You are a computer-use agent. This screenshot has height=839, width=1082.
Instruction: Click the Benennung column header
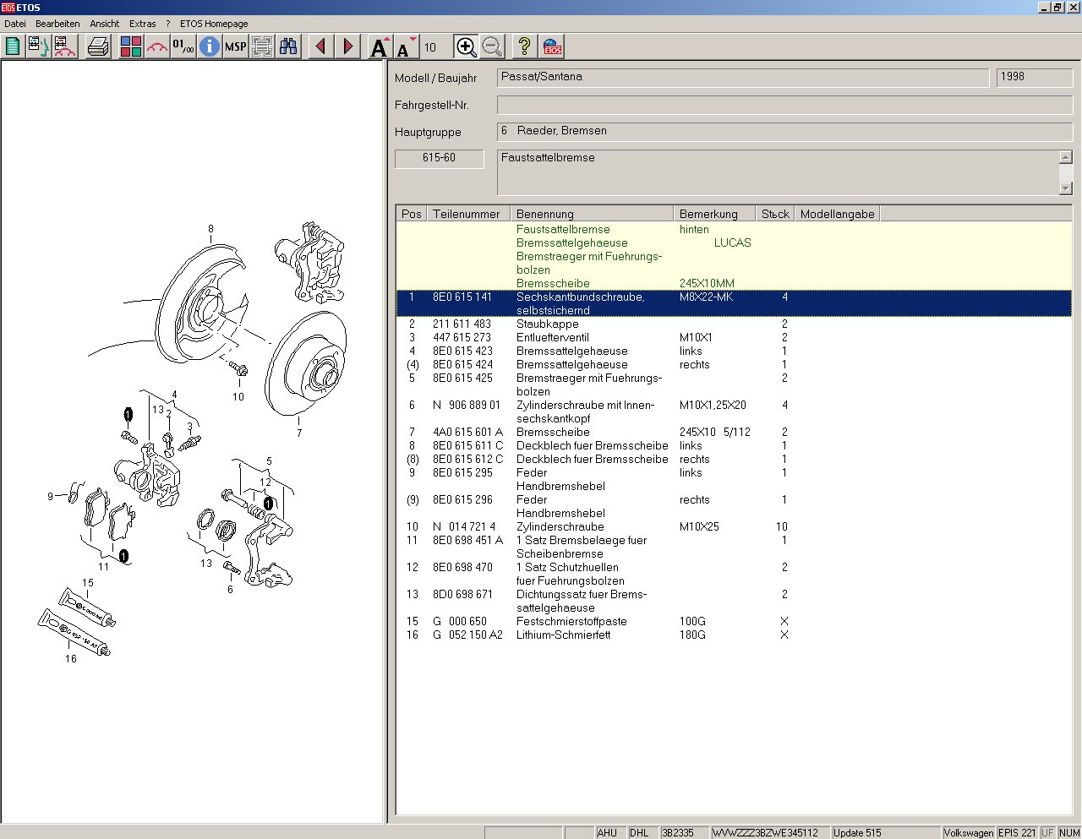point(592,214)
